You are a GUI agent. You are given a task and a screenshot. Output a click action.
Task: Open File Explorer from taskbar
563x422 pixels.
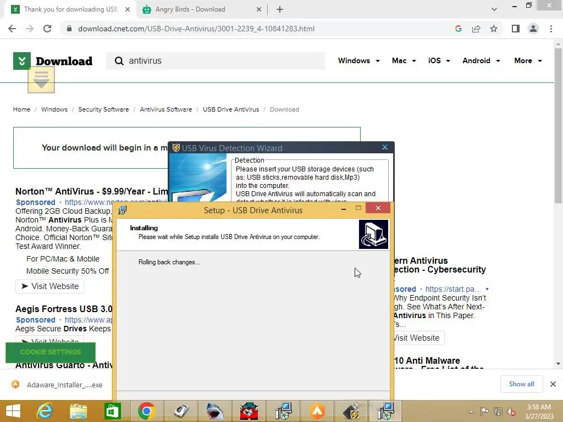pos(78,411)
